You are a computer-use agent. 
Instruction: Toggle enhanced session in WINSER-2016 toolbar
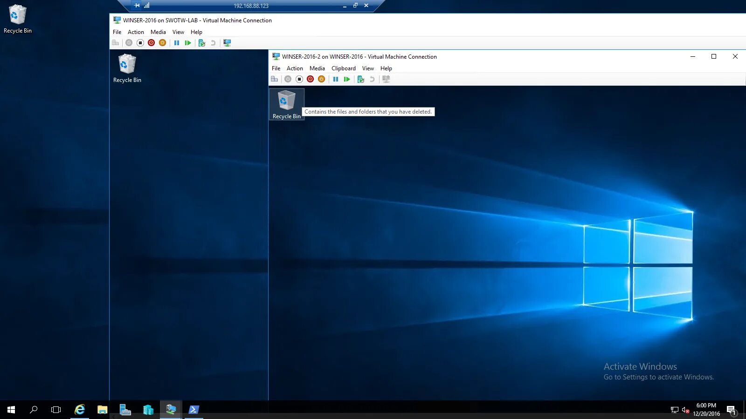(227, 43)
